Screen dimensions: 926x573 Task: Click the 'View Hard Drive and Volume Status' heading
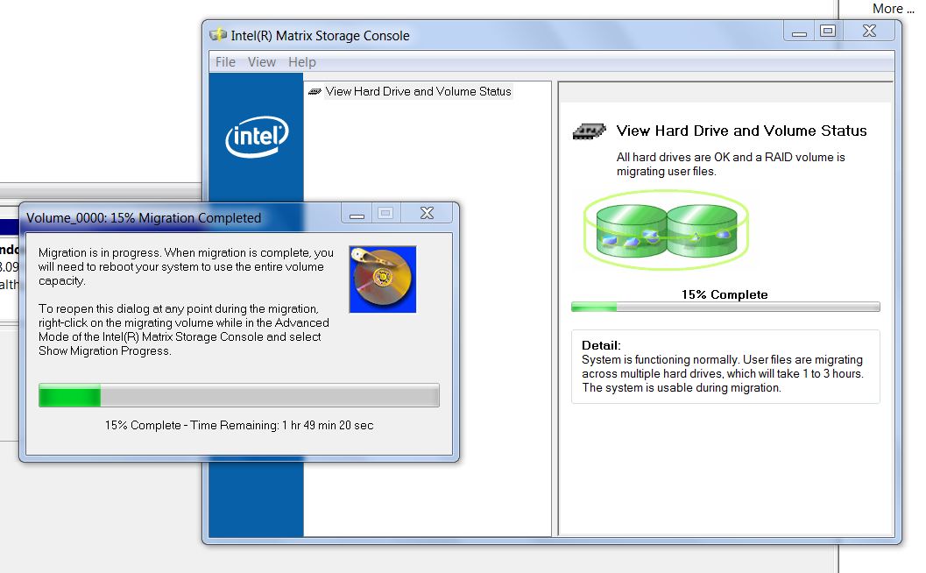[742, 131]
